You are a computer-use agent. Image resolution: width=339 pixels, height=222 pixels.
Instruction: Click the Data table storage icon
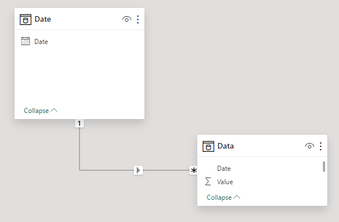tap(208, 146)
